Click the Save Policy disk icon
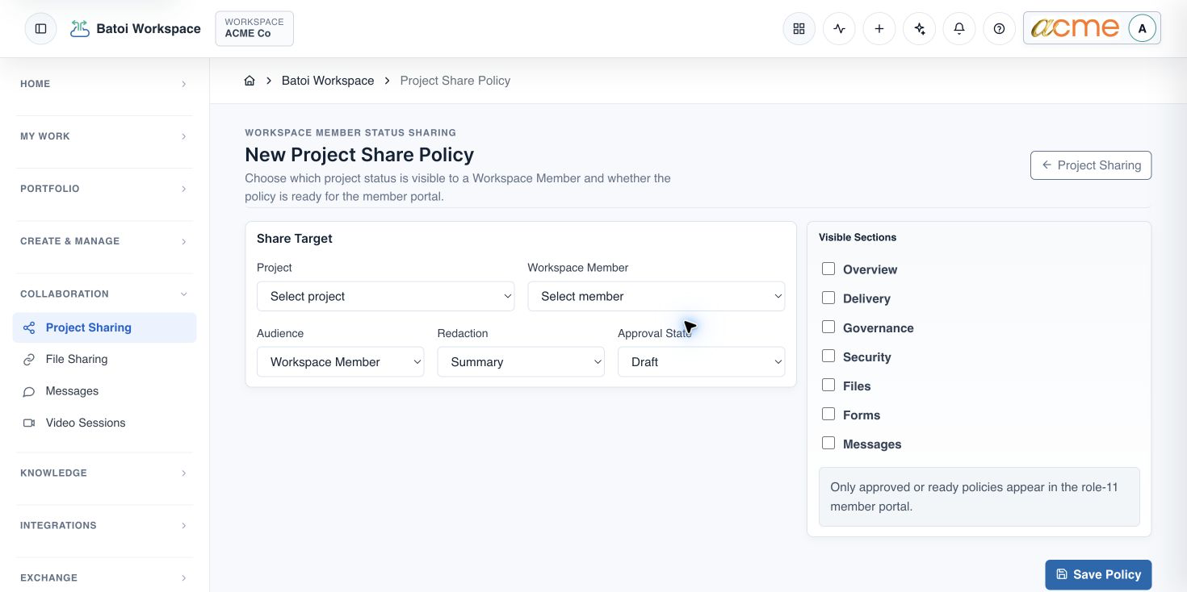The width and height of the screenshot is (1187, 592). (x=1062, y=574)
